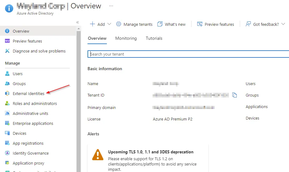This screenshot has width=289, height=172.
Task: Click the blue info icon beside the Overview title
Action: coord(9,8)
